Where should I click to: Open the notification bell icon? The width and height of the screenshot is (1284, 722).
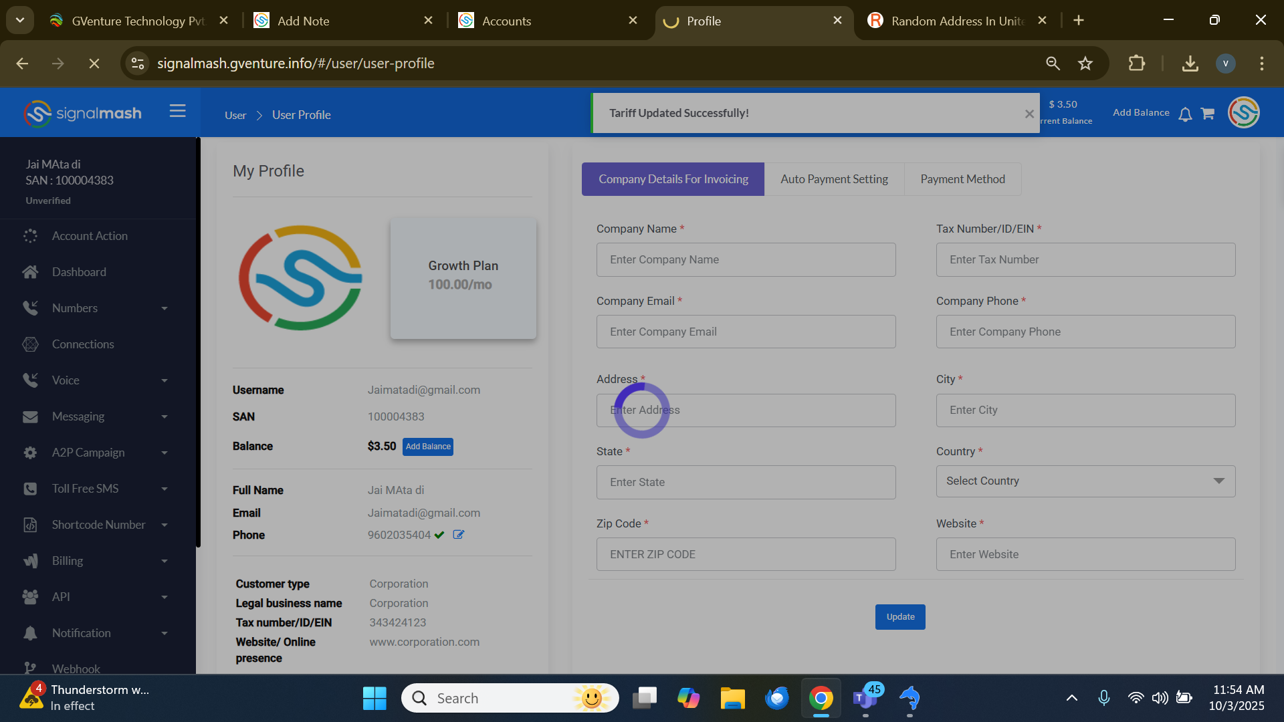tap(1185, 114)
